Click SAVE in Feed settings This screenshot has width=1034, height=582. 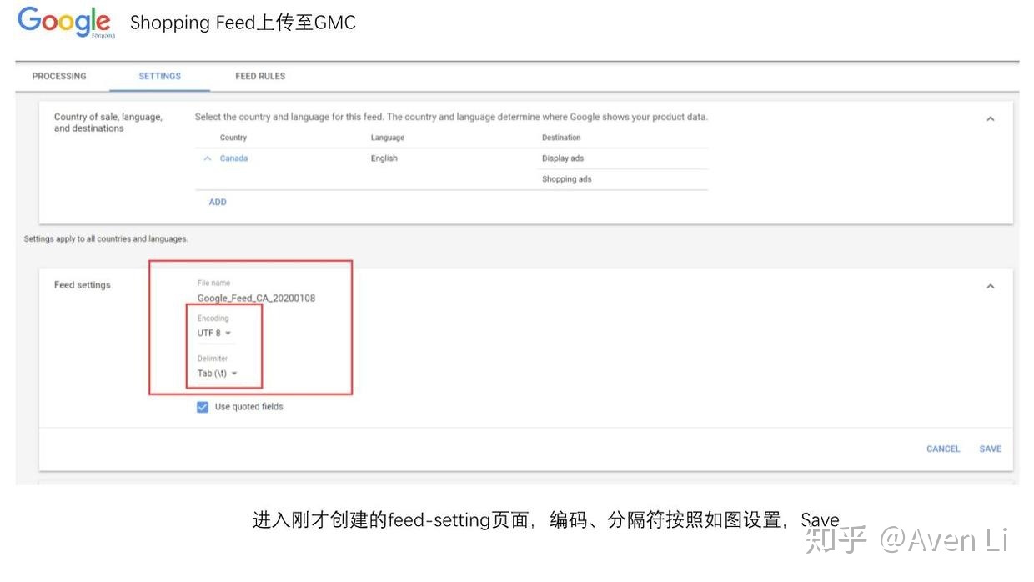(991, 449)
